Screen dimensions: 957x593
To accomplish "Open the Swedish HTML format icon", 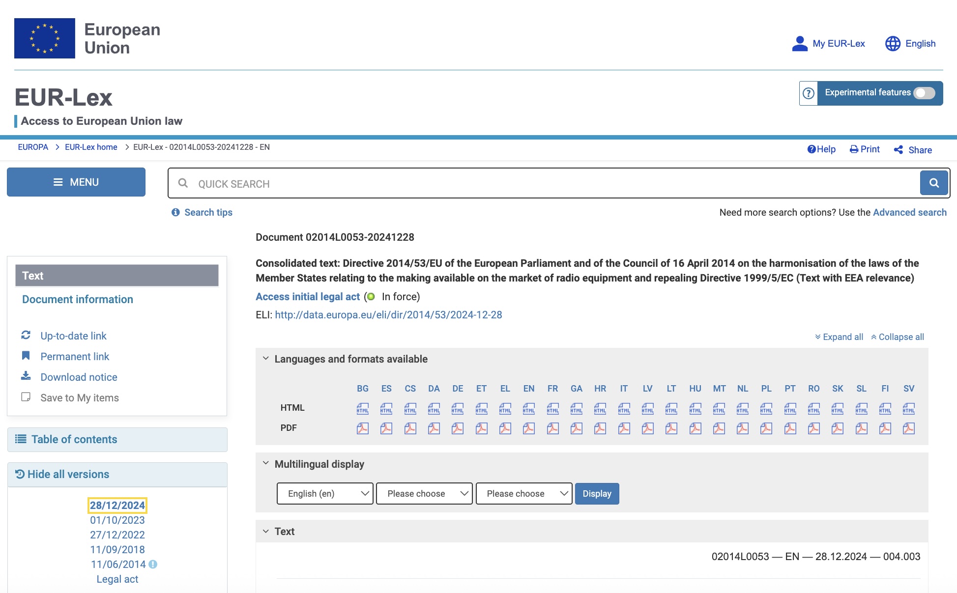I will (908, 408).
